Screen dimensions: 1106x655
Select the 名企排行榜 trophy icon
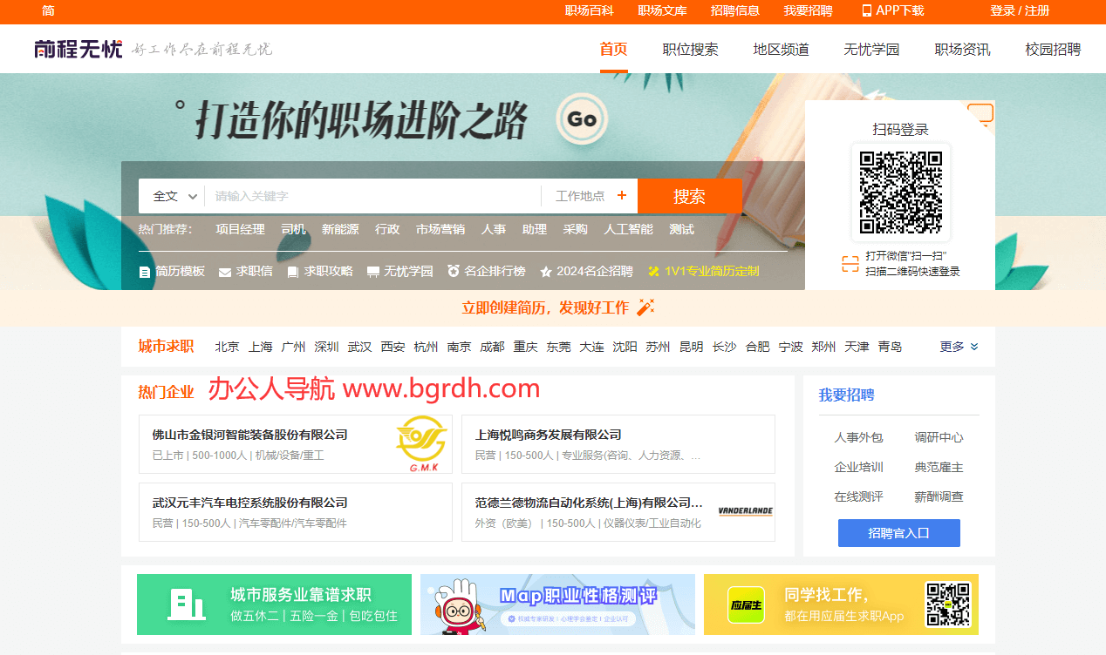pyautogui.click(x=454, y=270)
